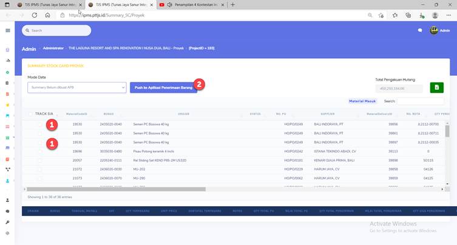The height and width of the screenshot is (245, 457).
Task: Sort by the MaterialCodeID column header
Action: point(76,113)
